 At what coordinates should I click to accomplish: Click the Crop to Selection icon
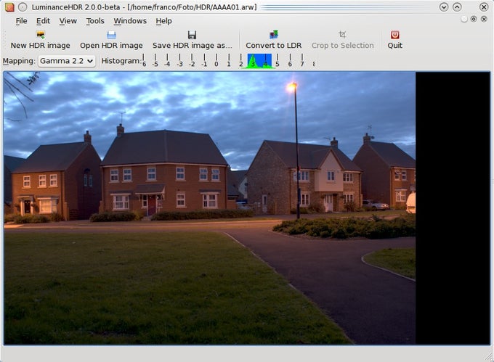click(x=342, y=35)
